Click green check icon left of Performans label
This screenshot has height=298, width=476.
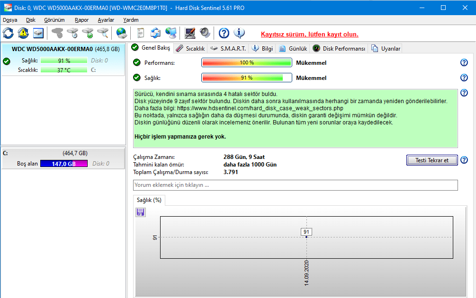137,62
